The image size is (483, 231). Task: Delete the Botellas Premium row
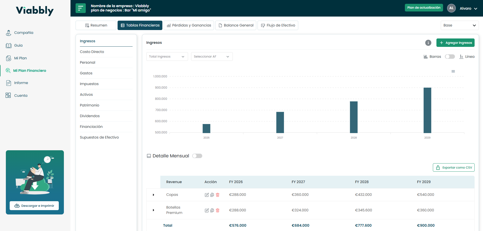click(218, 210)
